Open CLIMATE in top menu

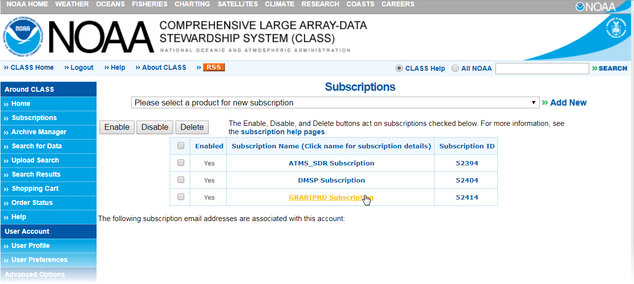(x=279, y=4)
